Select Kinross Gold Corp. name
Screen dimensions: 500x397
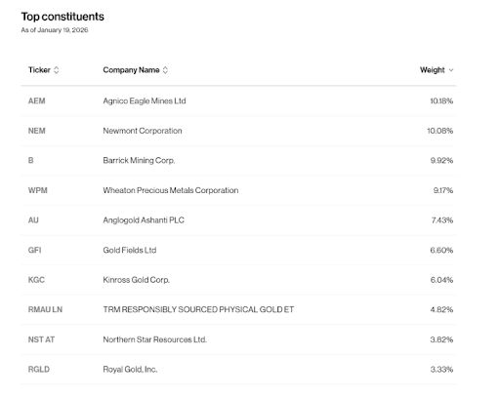tap(136, 280)
